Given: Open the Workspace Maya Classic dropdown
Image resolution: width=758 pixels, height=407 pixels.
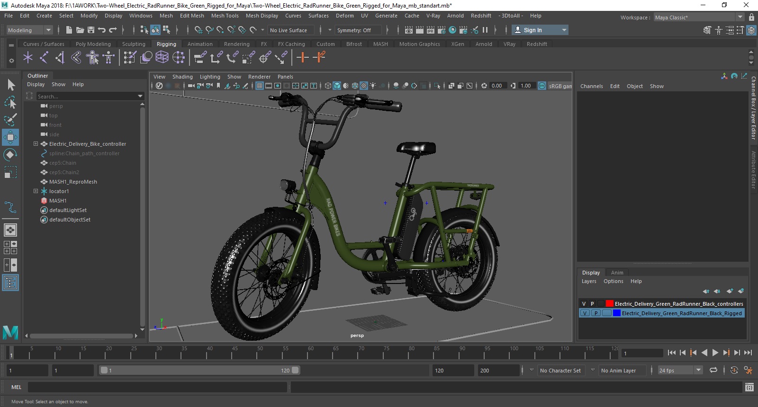Looking at the screenshot, I should (x=699, y=17).
